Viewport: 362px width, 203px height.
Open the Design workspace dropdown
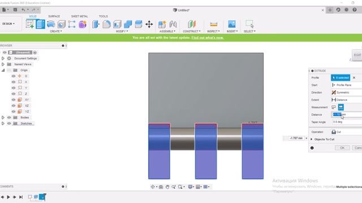tap(8, 24)
